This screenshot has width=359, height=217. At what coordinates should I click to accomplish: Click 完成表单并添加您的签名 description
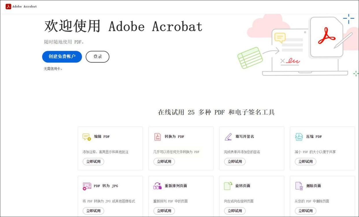point(242,152)
